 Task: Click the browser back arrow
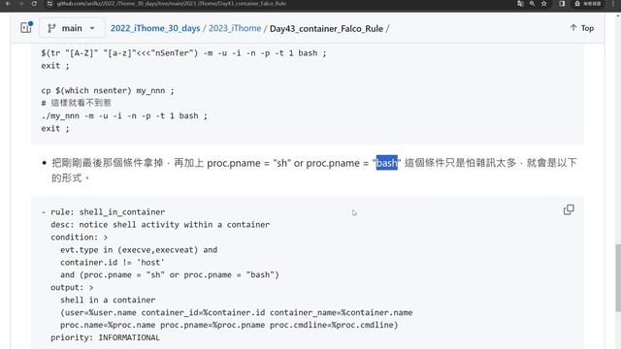coord(8,4)
